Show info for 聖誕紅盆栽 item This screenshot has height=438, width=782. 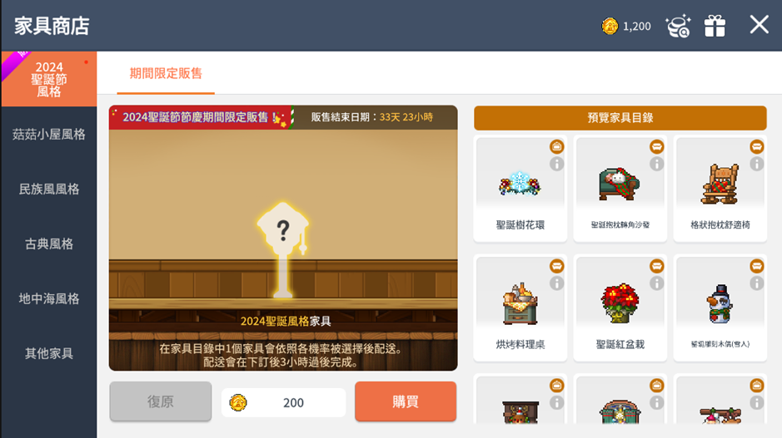656,283
